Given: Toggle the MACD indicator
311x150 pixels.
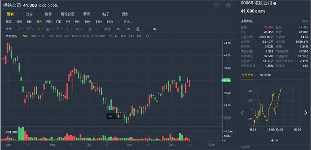Looking at the screenshot, I should [76, 36].
